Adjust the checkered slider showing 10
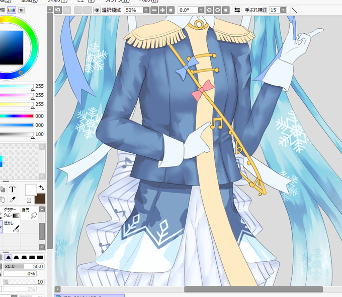342x297 pixels. coord(24,282)
